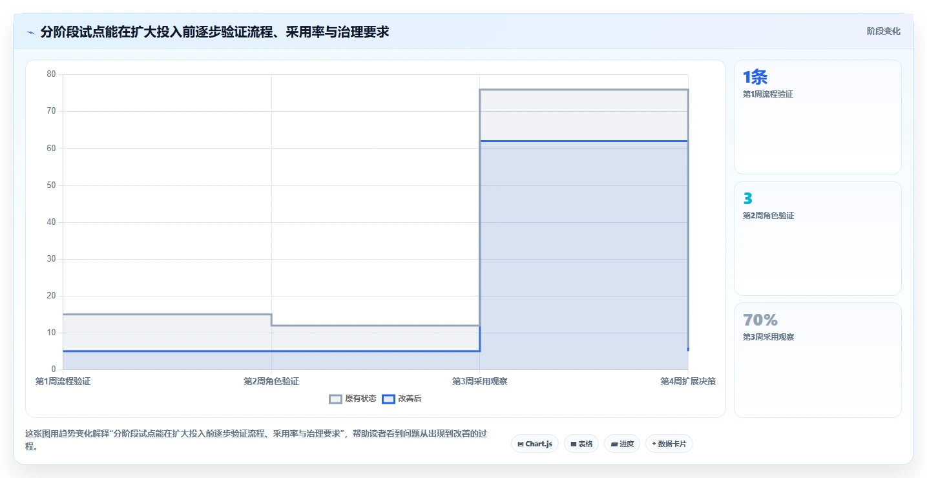The width and height of the screenshot is (927, 478).
Task: Click x-axis label 第1周流程验证
Action: tap(63, 381)
